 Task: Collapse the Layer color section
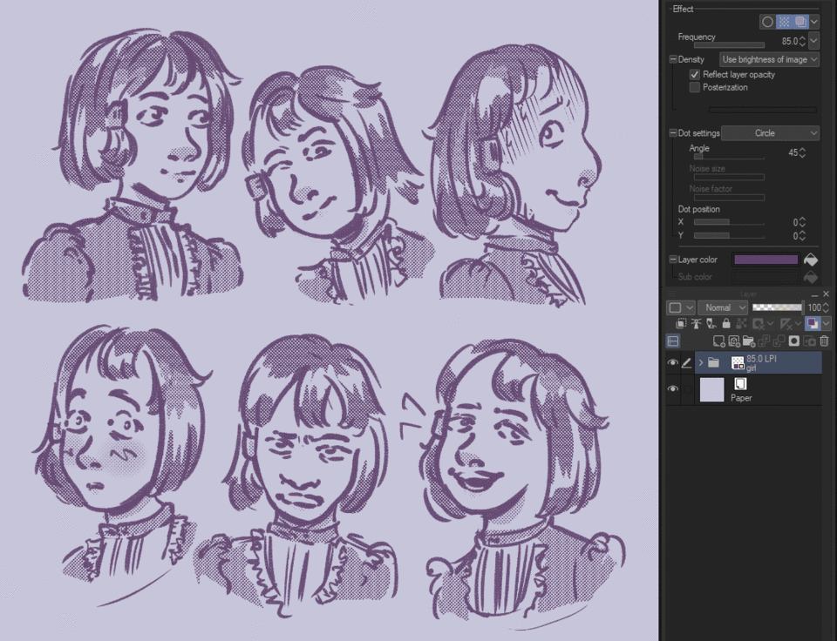(x=673, y=260)
